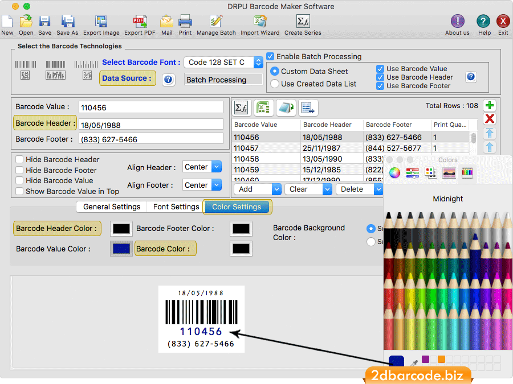Screen dimensions: 513x384
Task: Click Barcode Color black swatch
Action: click(241, 249)
